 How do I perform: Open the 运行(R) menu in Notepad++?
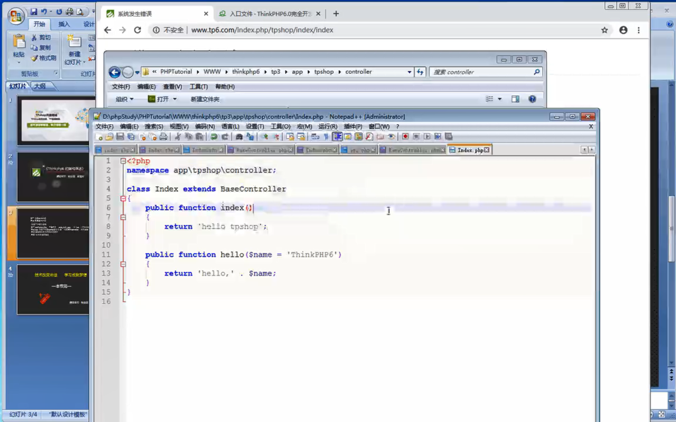[328, 127]
